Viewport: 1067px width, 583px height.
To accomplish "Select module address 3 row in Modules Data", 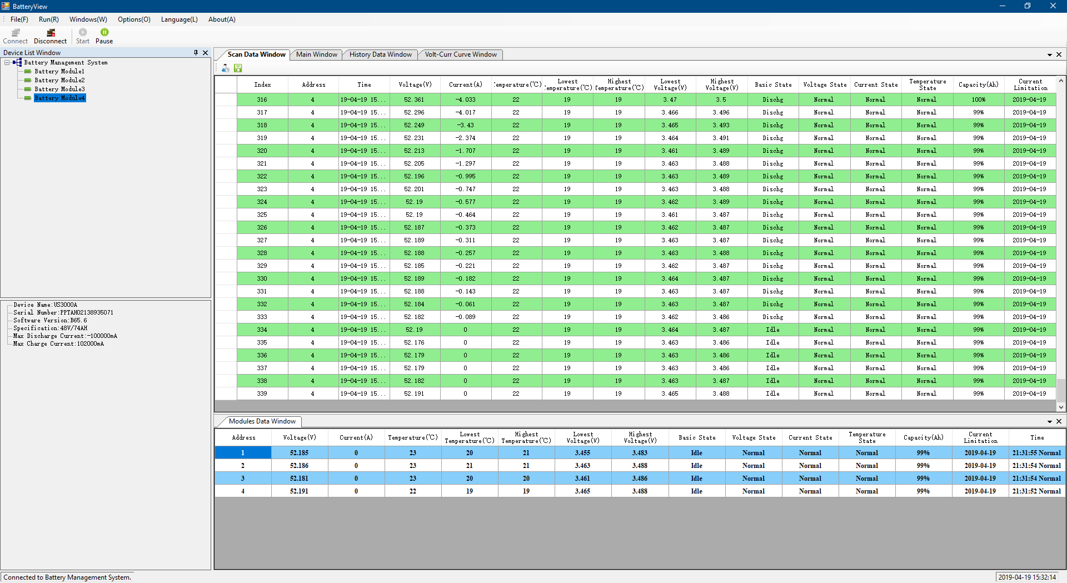I will (x=639, y=479).
